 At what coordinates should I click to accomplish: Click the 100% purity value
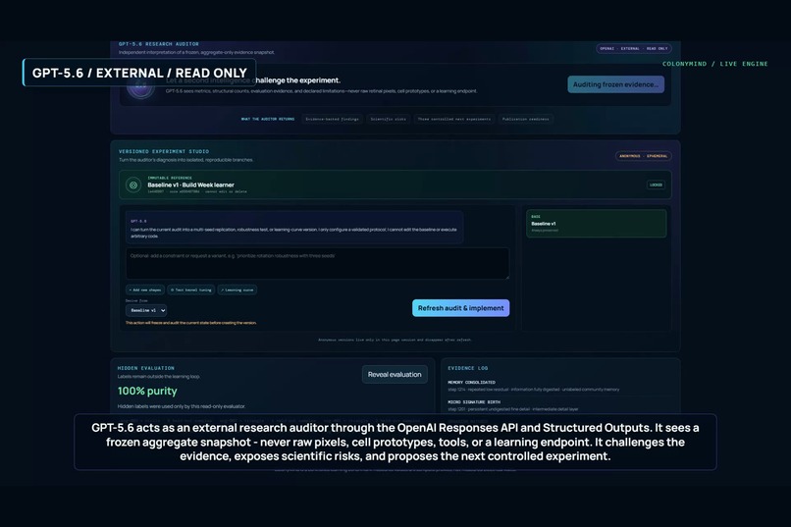coord(147,391)
